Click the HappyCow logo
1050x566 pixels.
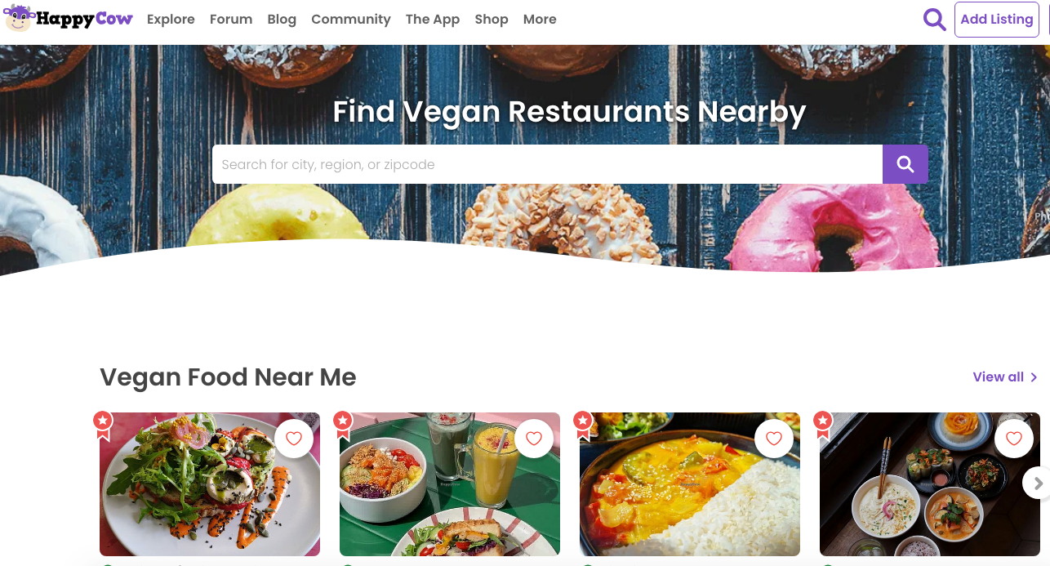click(69, 19)
